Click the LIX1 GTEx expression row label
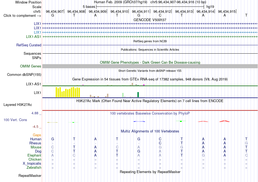 tap(37, 93)
